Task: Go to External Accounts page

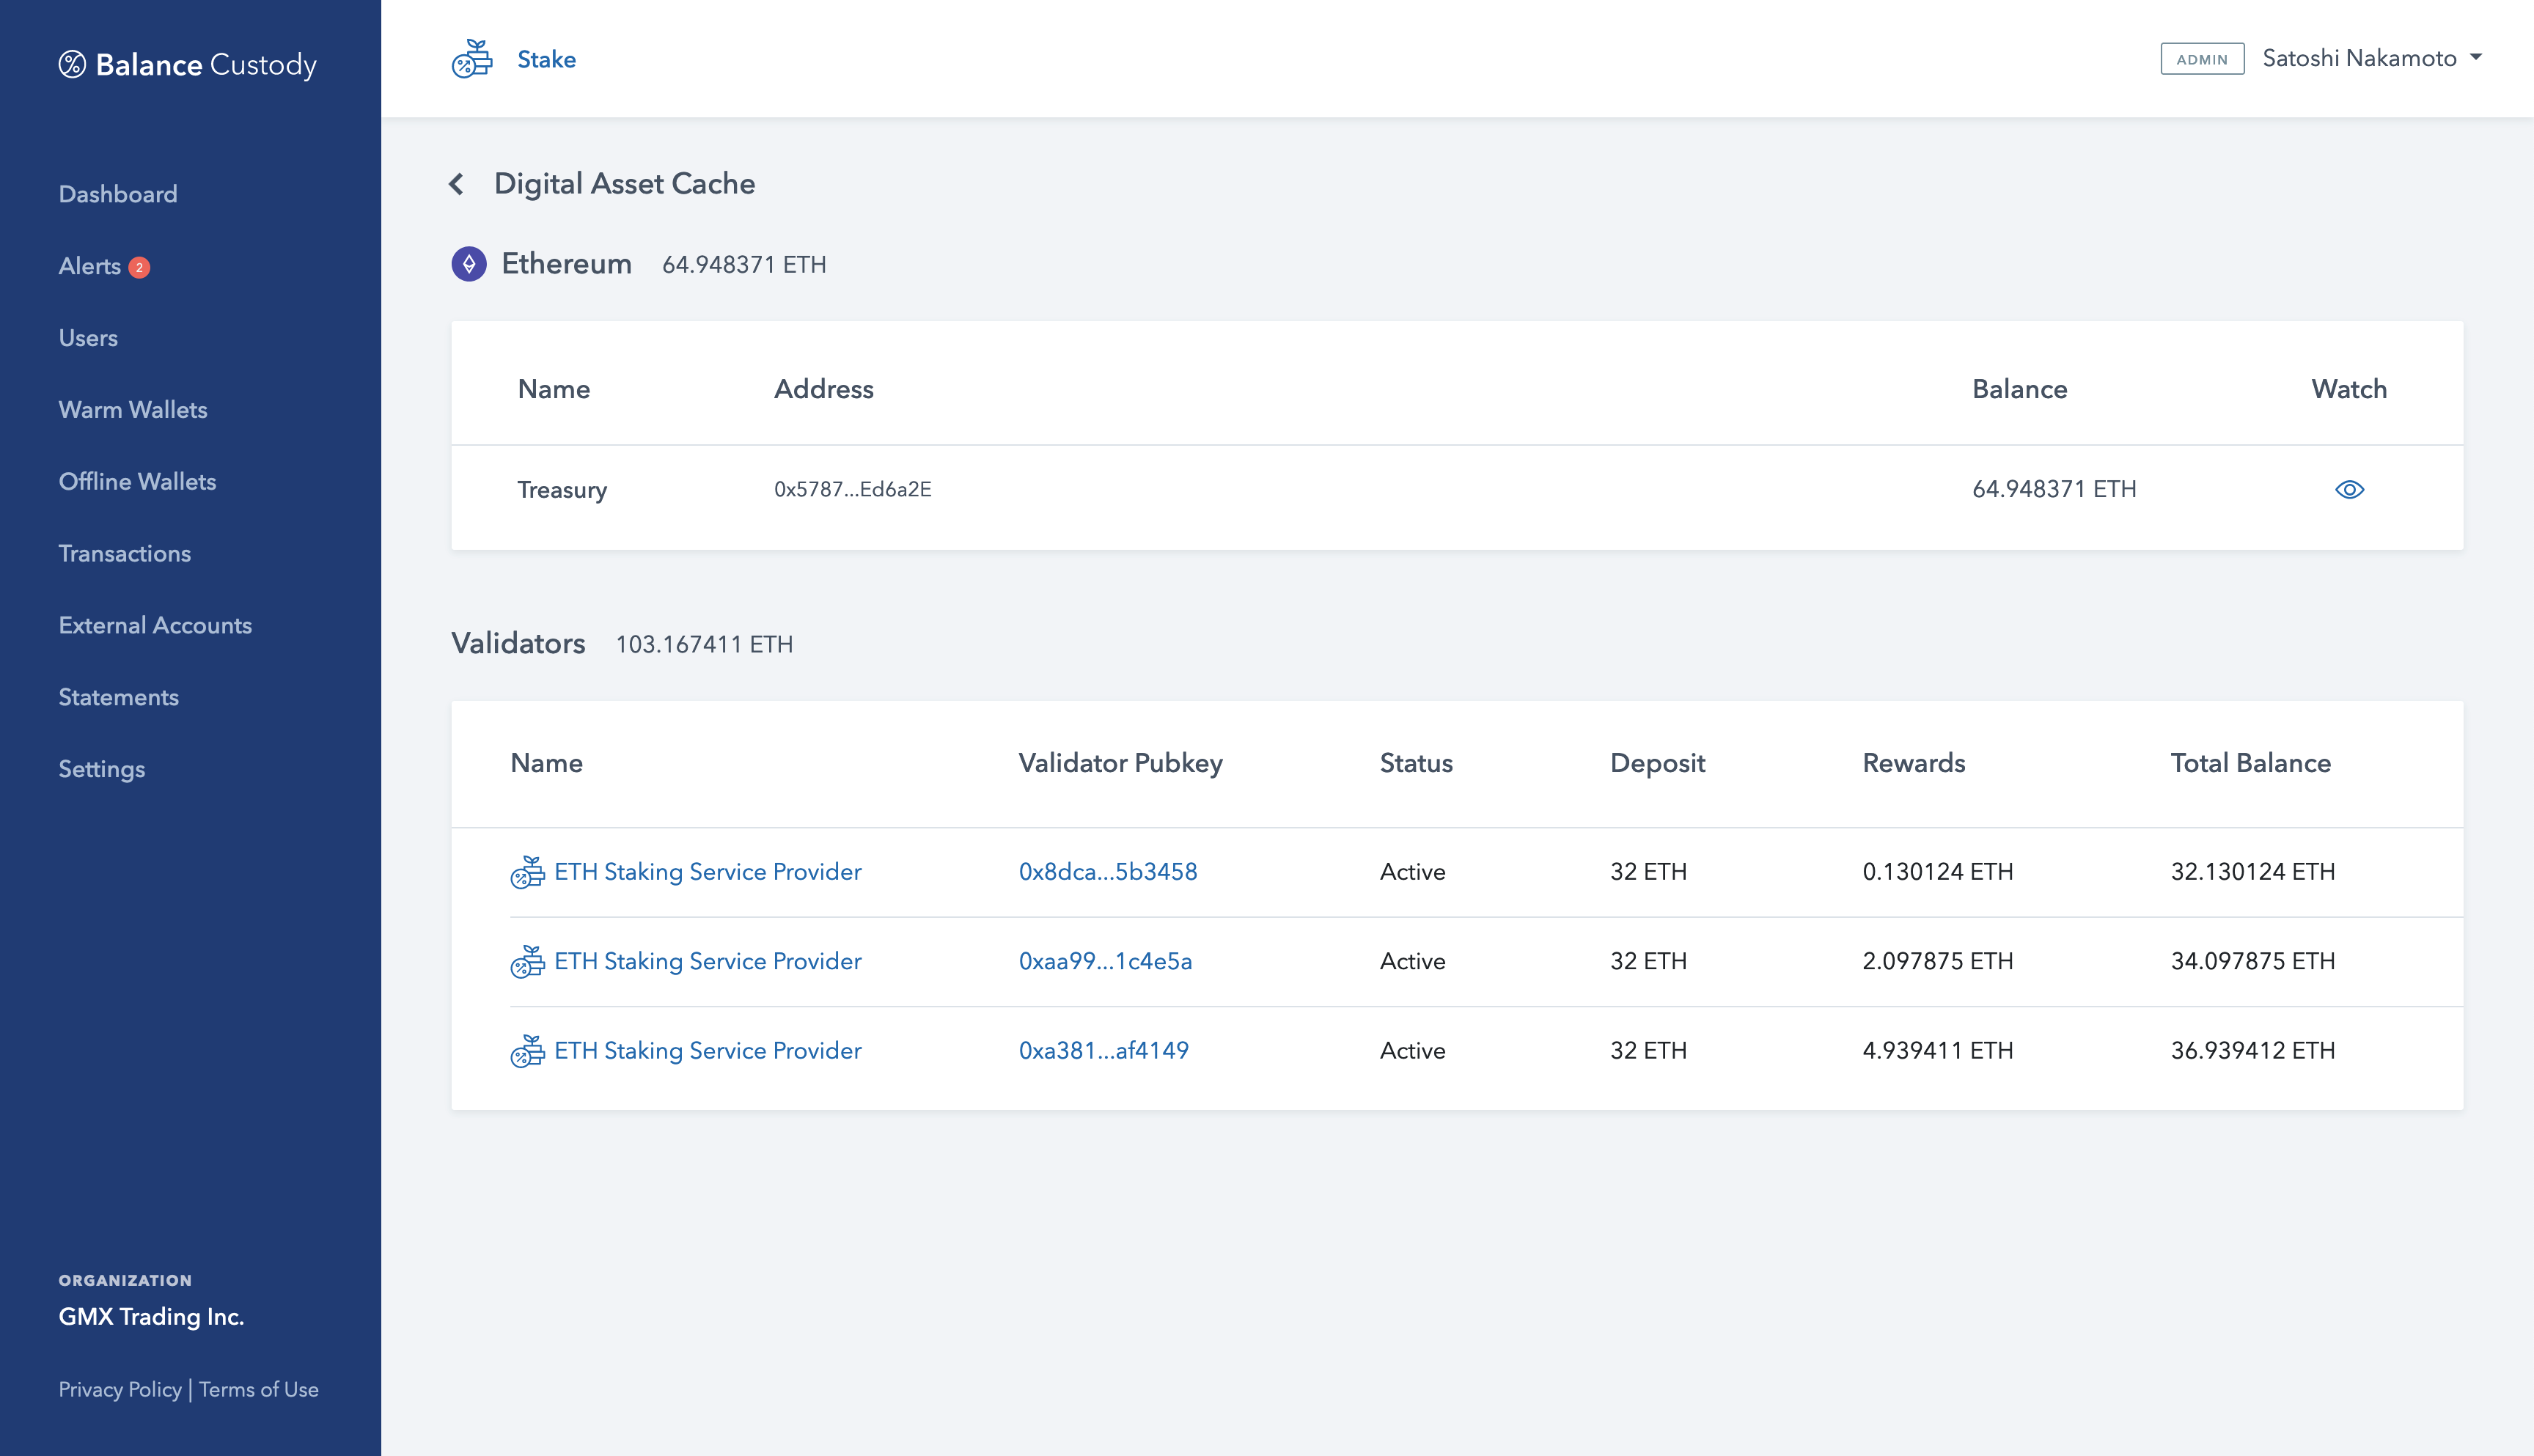Action: [155, 625]
